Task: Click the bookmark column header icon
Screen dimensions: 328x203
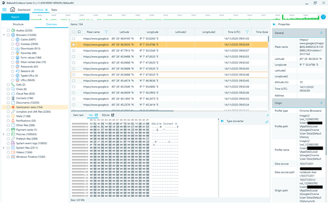Action: click(x=79, y=32)
